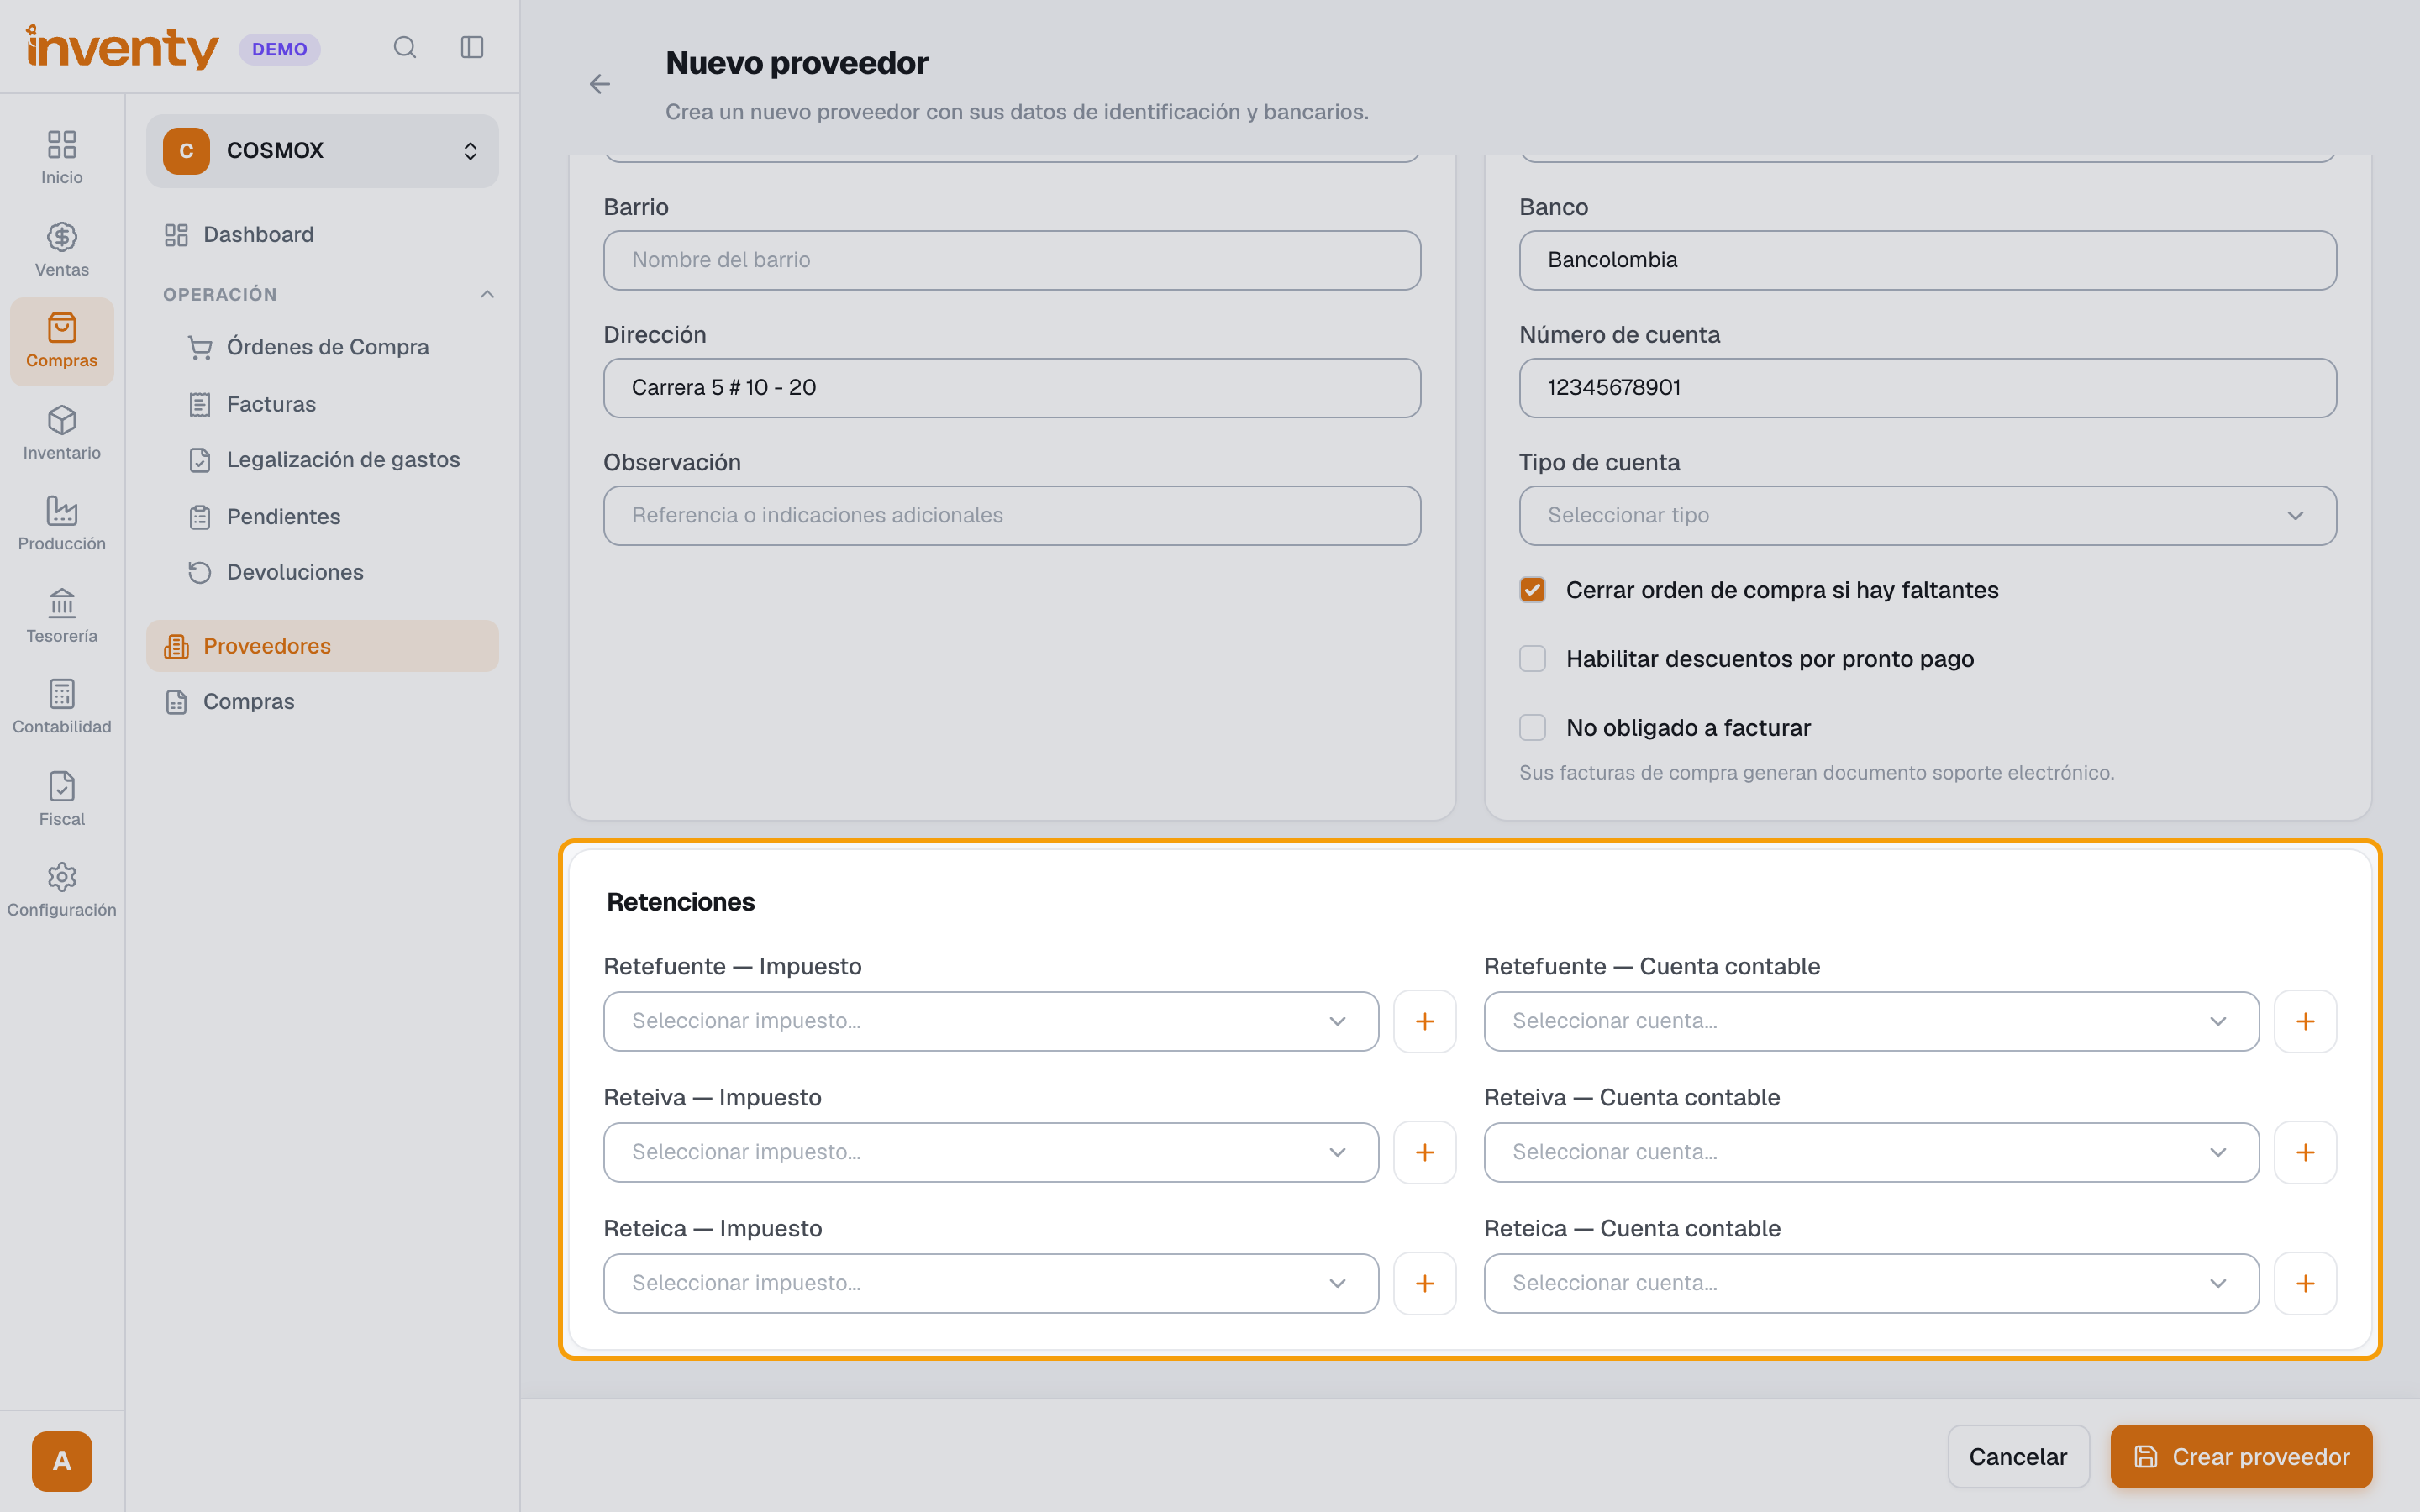This screenshot has height=1512, width=2420.
Task: Open Fiscal module icon
Action: pos(62,798)
